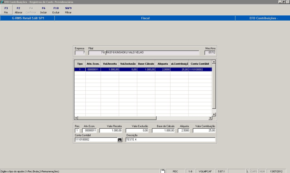Screen dimensions: 290x173
Task: Click the clipboard icon in status bar
Action: click(x=163, y=171)
